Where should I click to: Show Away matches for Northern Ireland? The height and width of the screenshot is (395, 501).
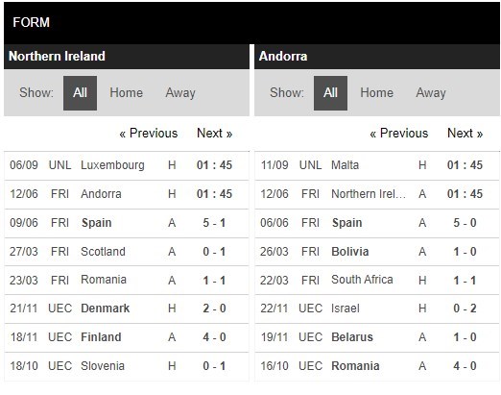click(x=180, y=93)
